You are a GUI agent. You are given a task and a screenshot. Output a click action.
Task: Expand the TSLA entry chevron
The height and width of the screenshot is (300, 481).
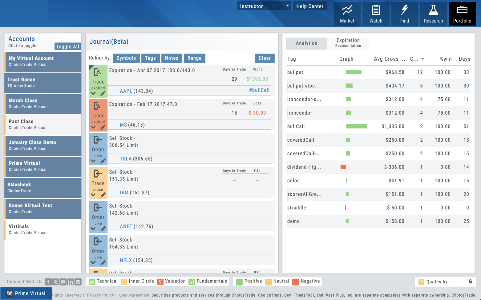click(x=93, y=161)
